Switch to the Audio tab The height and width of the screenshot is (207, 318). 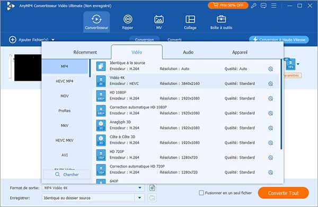(188, 52)
